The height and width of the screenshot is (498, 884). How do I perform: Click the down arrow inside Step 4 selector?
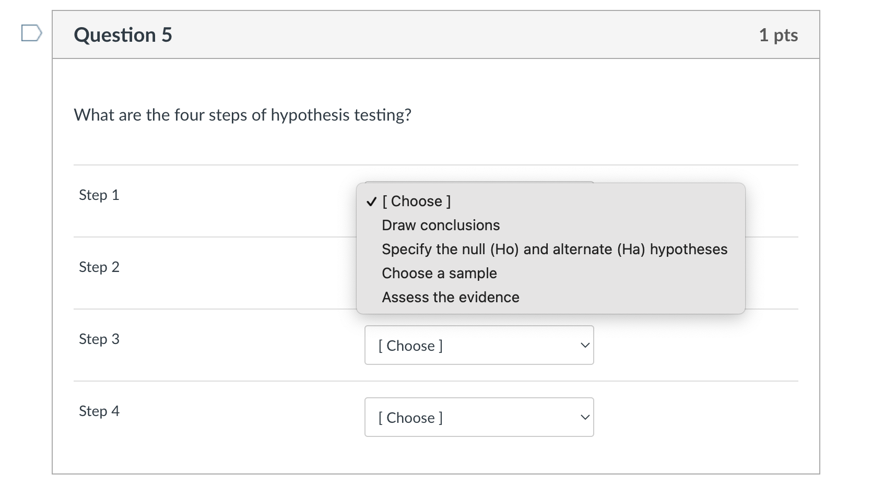point(584,417)
